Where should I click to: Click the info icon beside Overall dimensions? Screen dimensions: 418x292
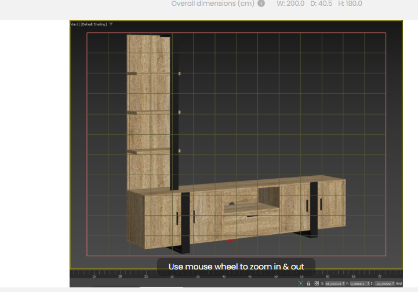(261, 4)
